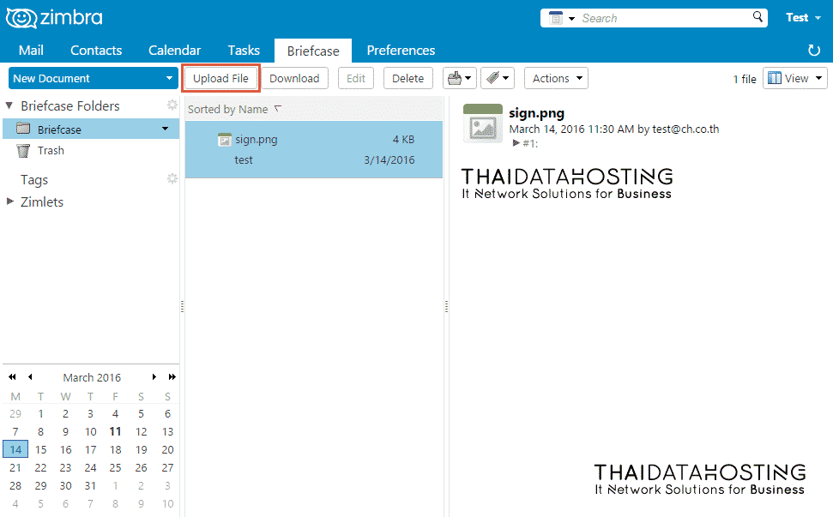Go to next year in mini calendar

tap(172, 377)
